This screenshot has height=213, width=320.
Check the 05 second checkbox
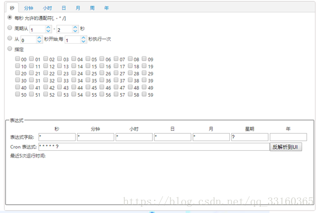(88, 59)
